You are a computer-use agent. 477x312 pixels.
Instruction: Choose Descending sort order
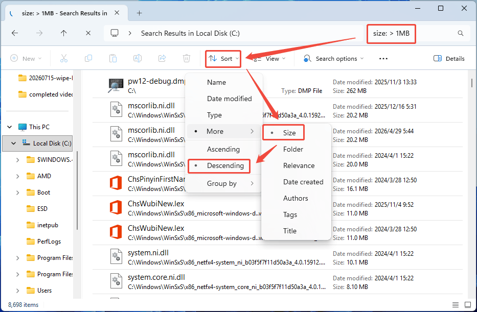(x=224, y=166)
